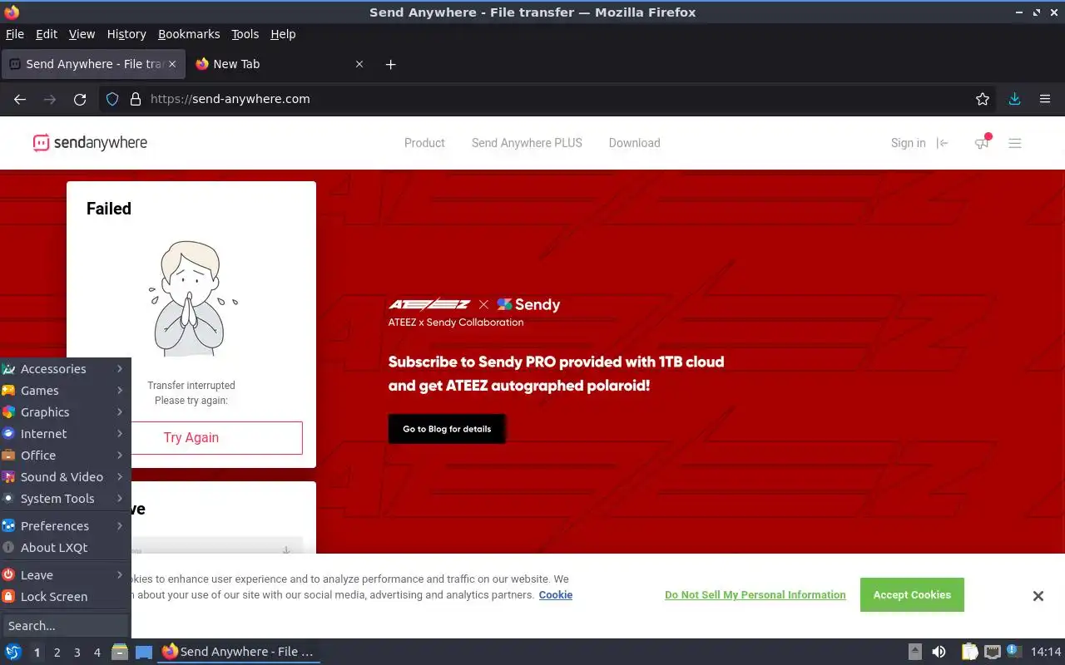
Task: Open the Firefox File menu
Action: point(15,34)
